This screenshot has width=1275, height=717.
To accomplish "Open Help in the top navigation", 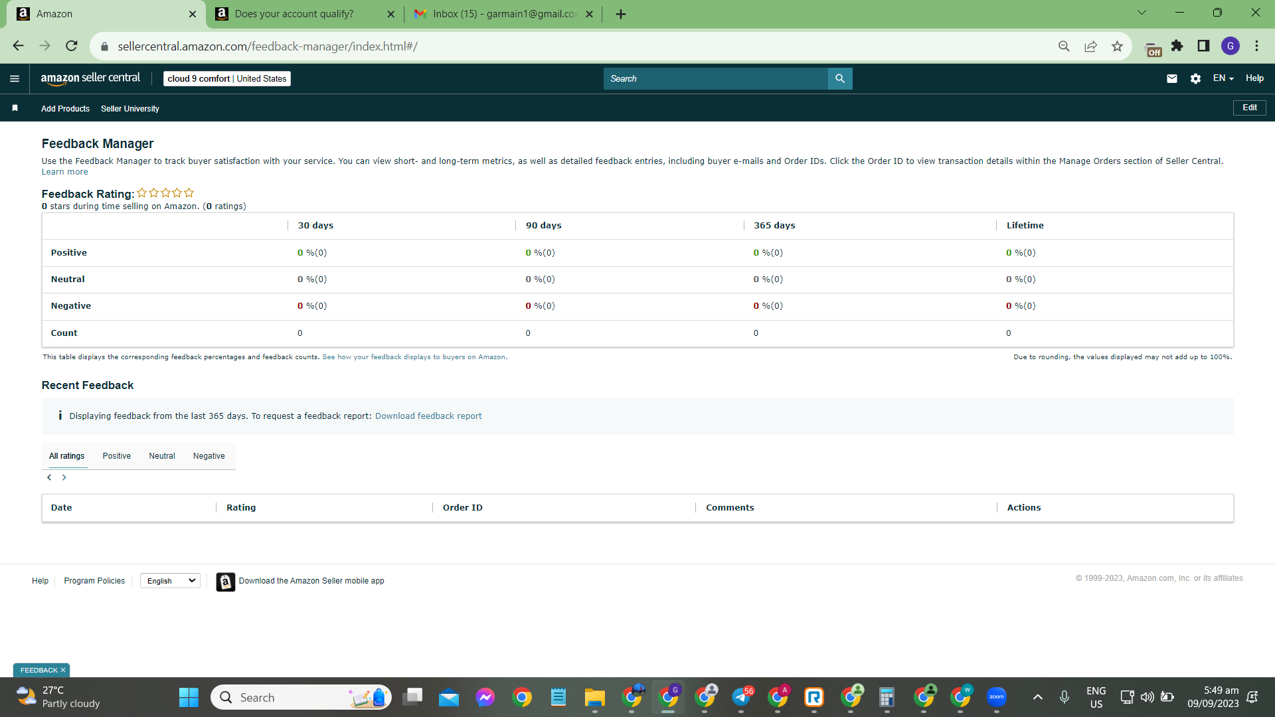I will 1254,78.
